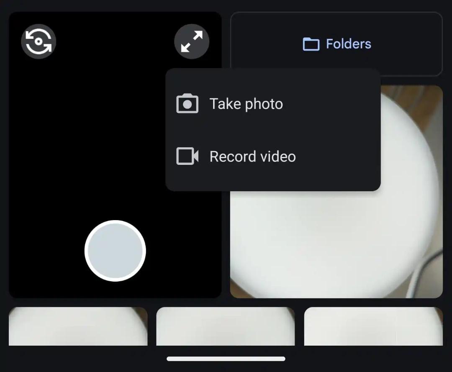The image size is (452, 372).
Task: Tap the home gesture bar
Action: (226, 359)
